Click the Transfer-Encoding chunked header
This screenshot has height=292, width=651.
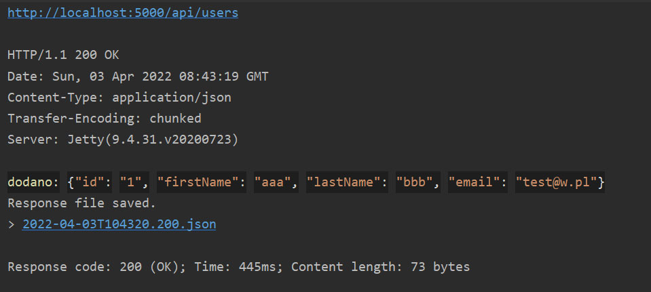(105, 119)
